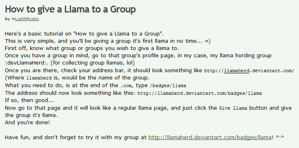Click the monospace /badges/llama text

(x=168, y=86)
